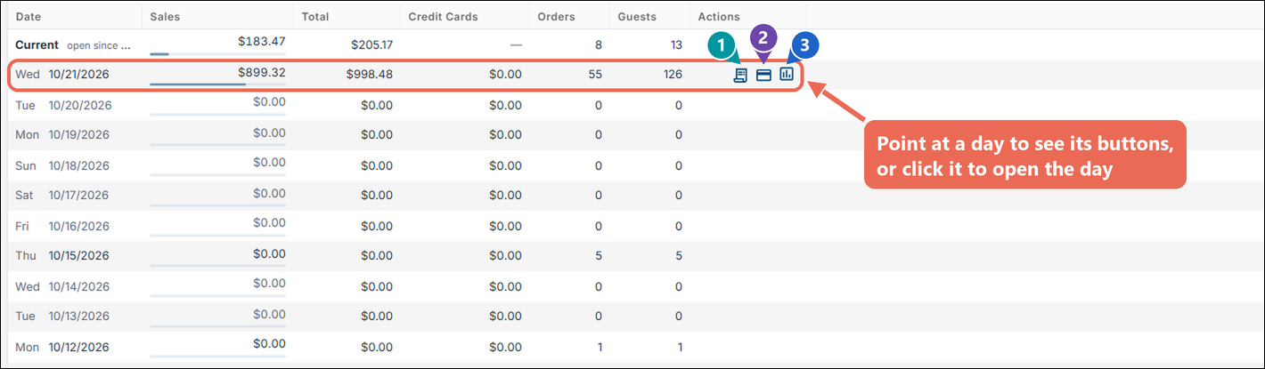
Task: Open the bar chart report icon for 10/21/2026
Action: click(x=787, y=75)
